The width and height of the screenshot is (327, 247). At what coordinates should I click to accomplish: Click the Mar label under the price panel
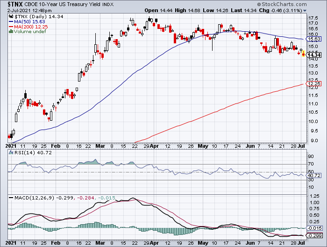pos(100,146)
